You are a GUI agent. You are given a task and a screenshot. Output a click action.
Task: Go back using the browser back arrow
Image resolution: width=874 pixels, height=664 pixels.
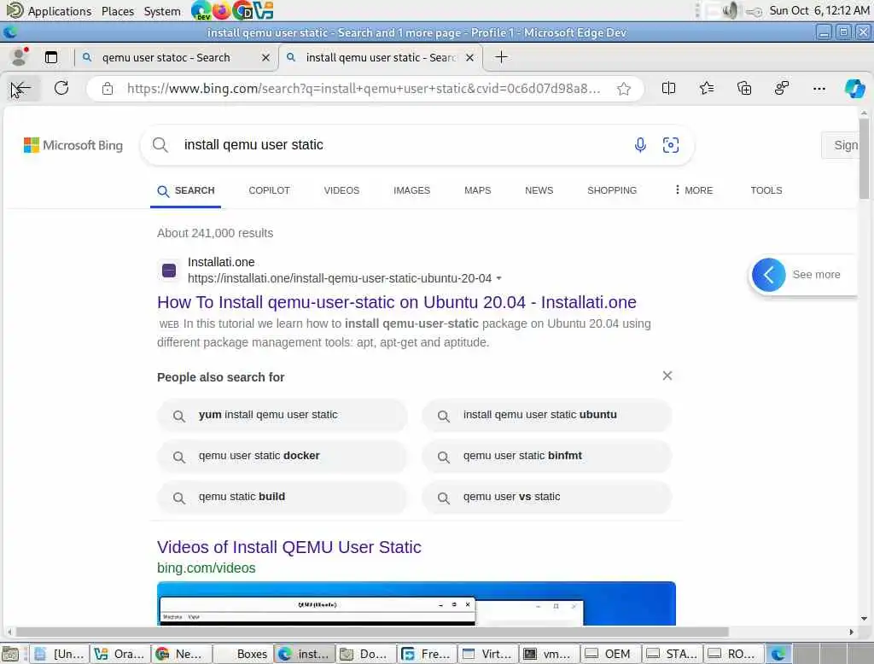21,88
